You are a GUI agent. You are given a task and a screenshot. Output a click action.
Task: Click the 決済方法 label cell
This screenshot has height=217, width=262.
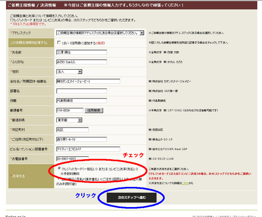point(31,176)
